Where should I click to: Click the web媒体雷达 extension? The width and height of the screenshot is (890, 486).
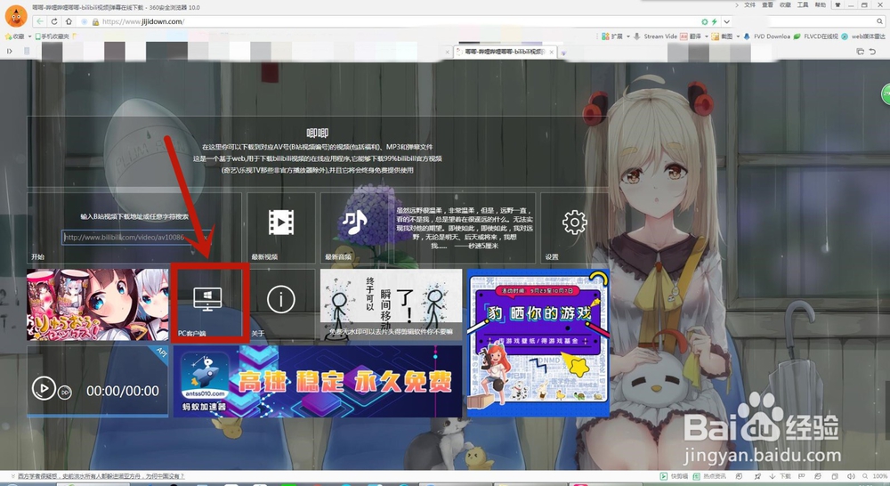click(x=863, y=36)
